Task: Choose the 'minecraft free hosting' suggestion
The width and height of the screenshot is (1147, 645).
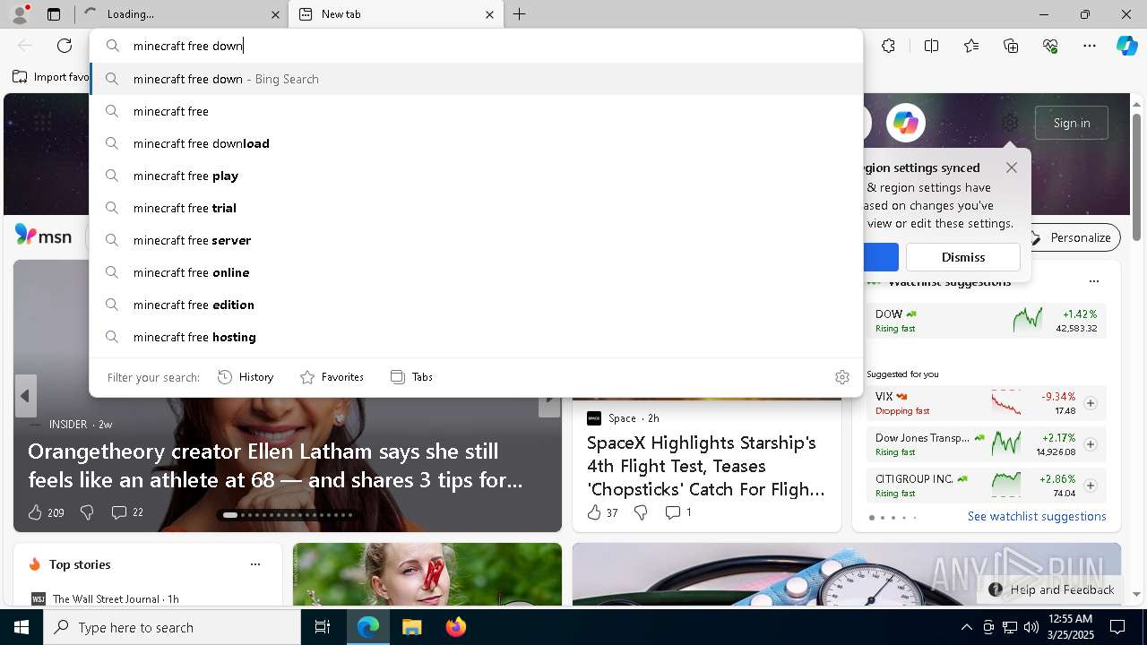Action: coord(476,337)
